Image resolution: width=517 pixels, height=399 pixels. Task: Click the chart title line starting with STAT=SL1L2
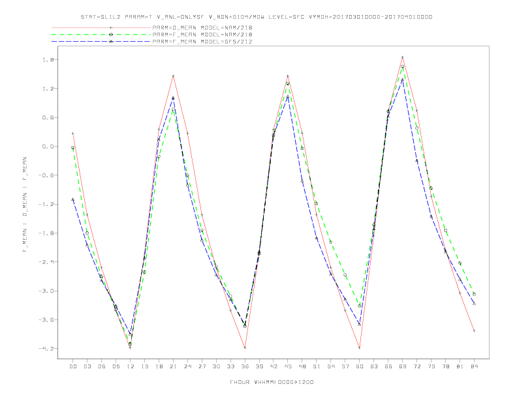click(x=257, y=17)
